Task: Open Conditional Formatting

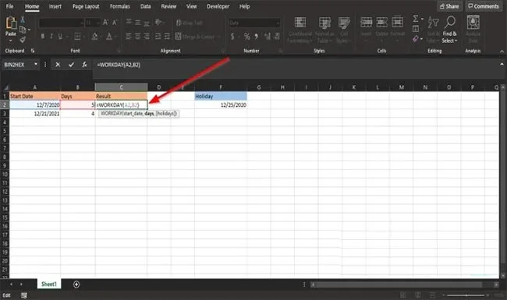Action: pyautogui.click(x=300, y=30)
